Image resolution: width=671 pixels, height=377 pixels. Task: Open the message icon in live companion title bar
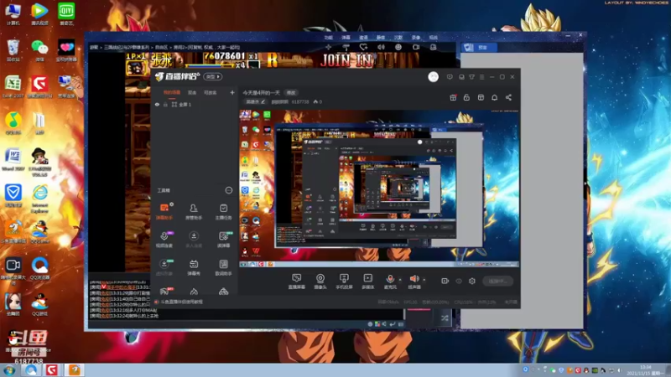pyautogui.click(x=450, y=77)
